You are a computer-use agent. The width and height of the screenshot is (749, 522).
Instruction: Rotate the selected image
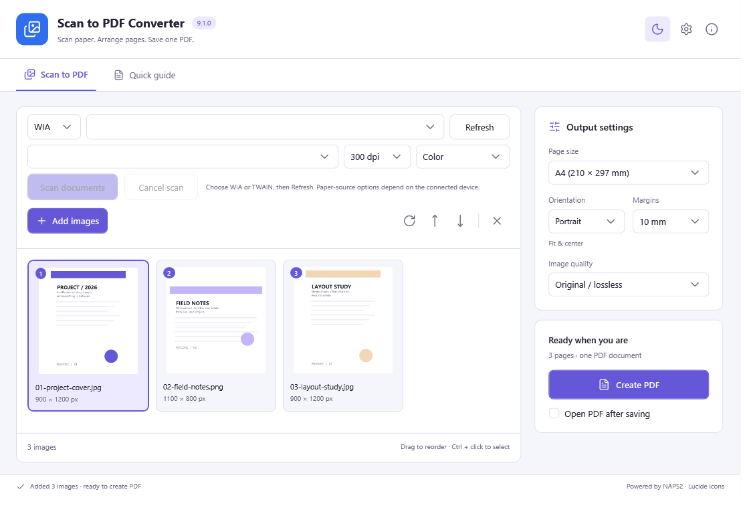tap(409, 221)
